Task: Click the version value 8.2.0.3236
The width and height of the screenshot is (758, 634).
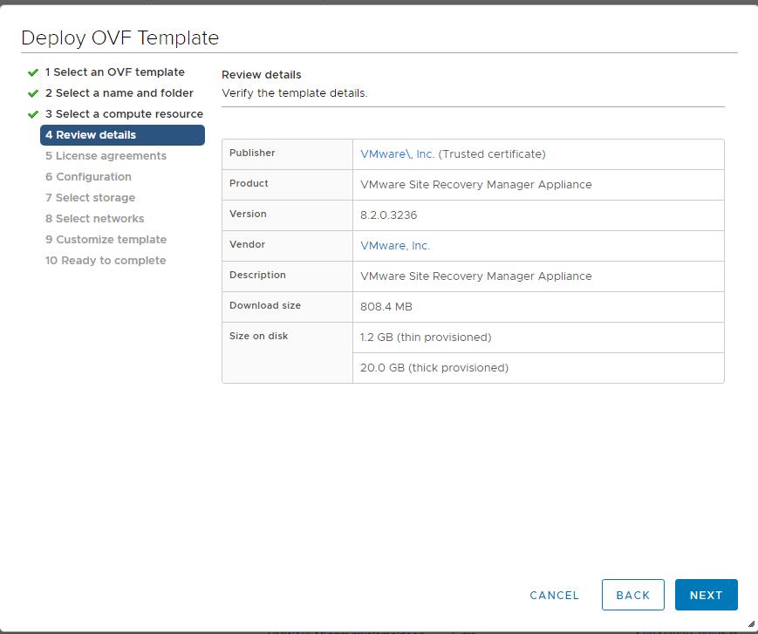Action: click(389, 215)
